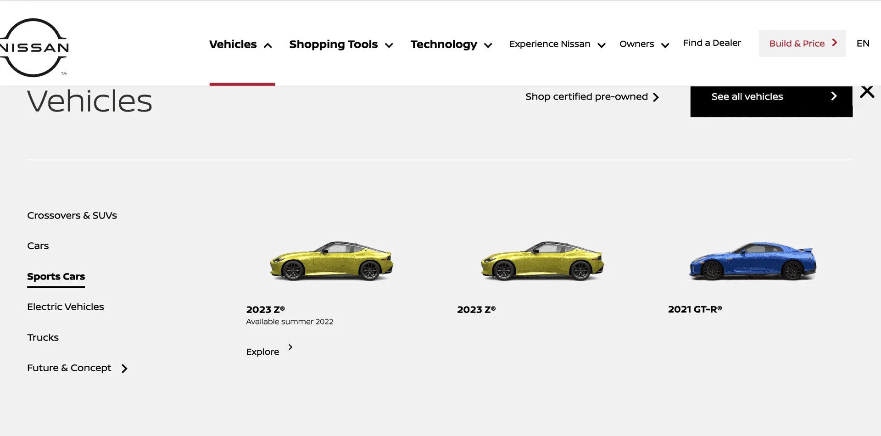Open the Vehicles nav item

click(x=233, y=44)
